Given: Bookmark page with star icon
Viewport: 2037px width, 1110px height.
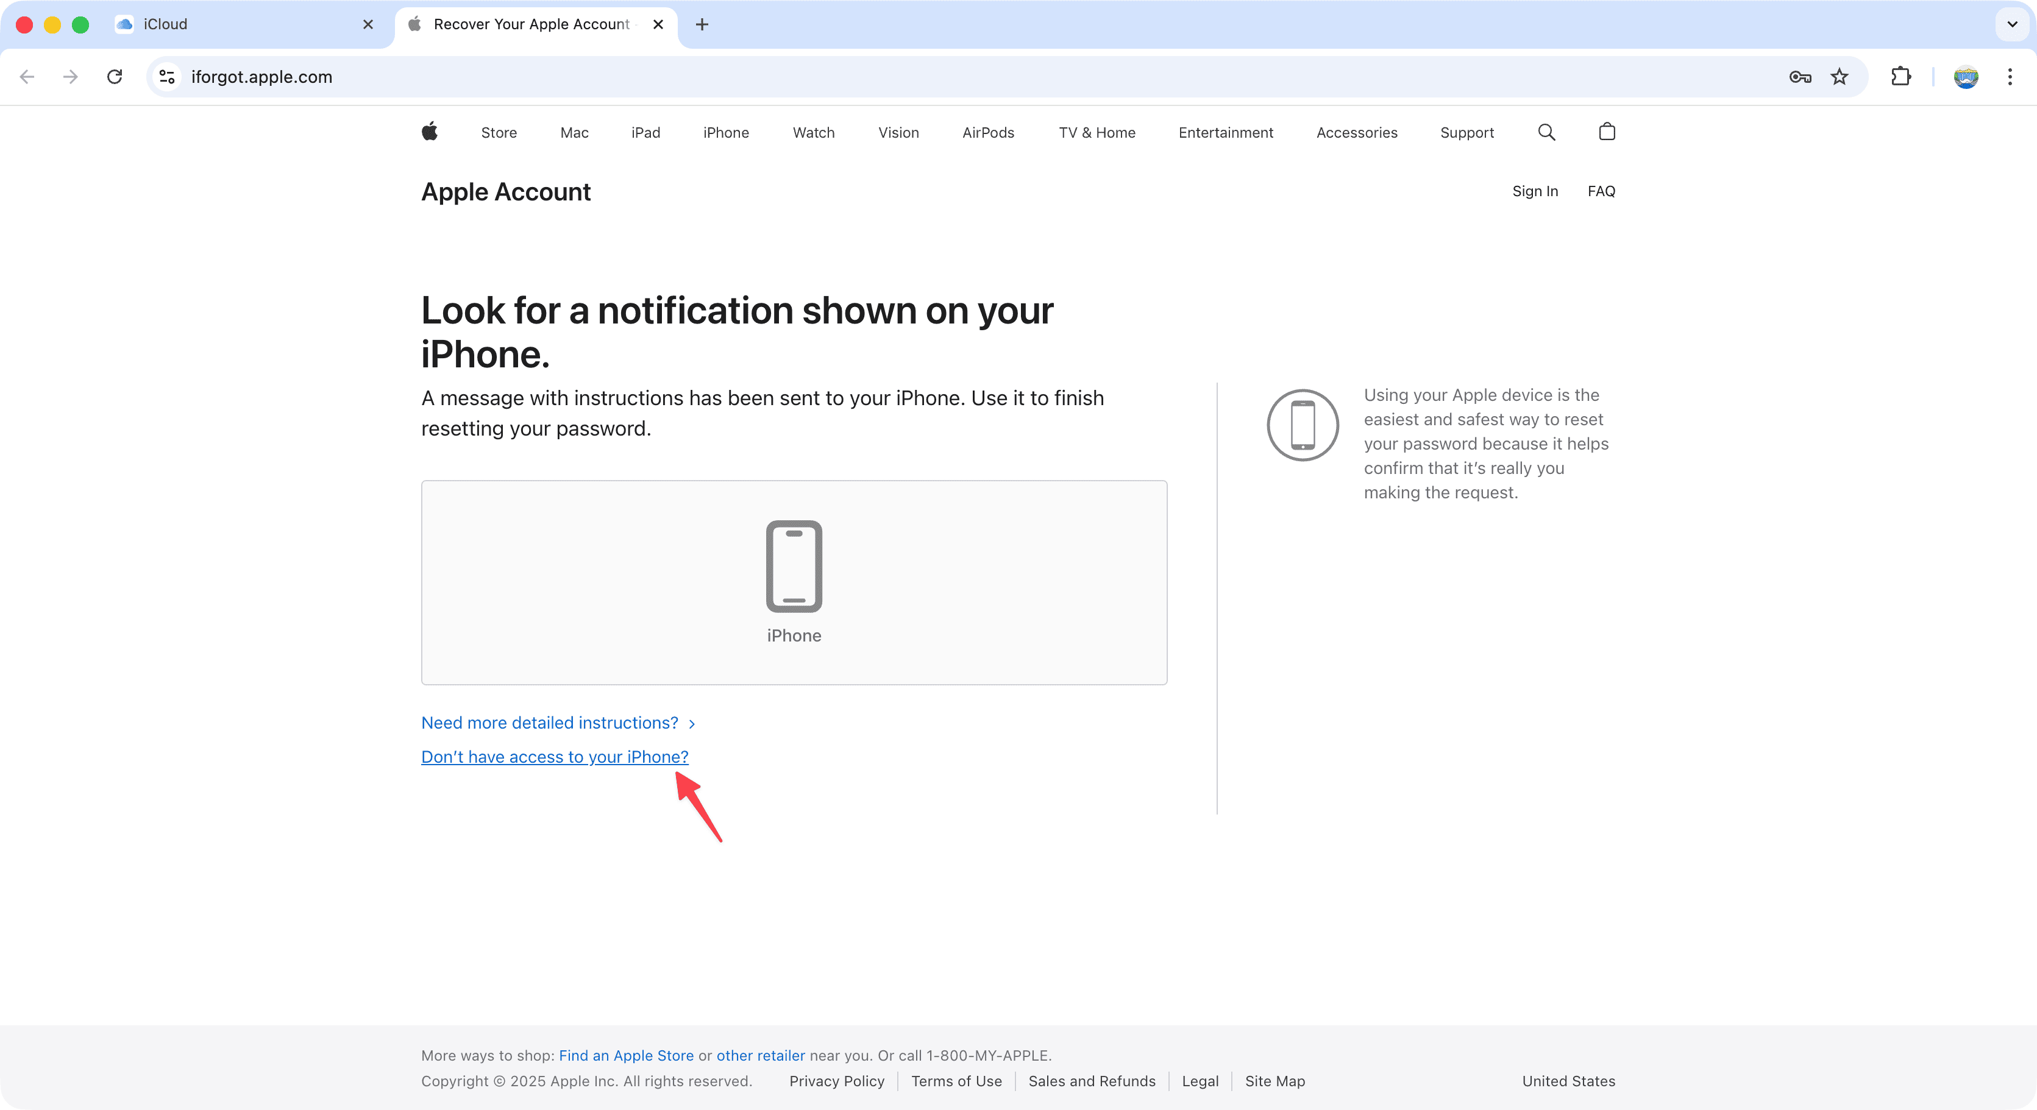Looking at the screenshot, I should [1840, 77].
